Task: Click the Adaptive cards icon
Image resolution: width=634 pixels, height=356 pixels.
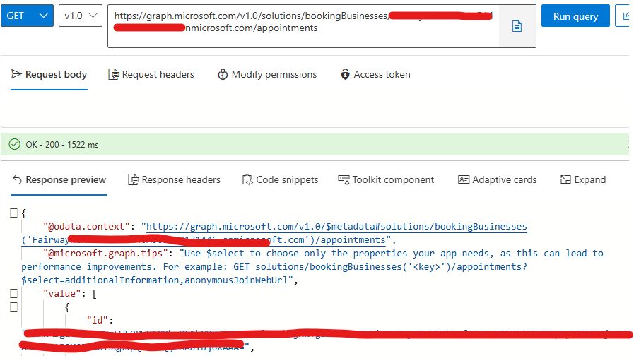Action: point(464,179)
